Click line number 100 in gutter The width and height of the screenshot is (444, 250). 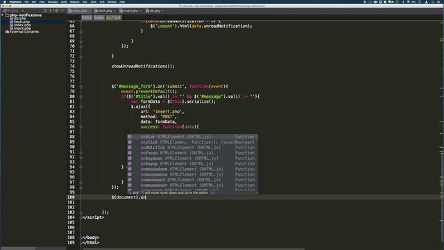(x=71, y=197)
